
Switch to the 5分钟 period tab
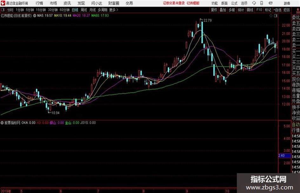[x=30, y=10]
